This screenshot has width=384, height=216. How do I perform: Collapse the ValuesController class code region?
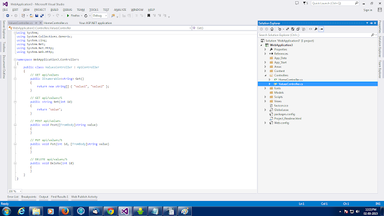pos(15,67)
